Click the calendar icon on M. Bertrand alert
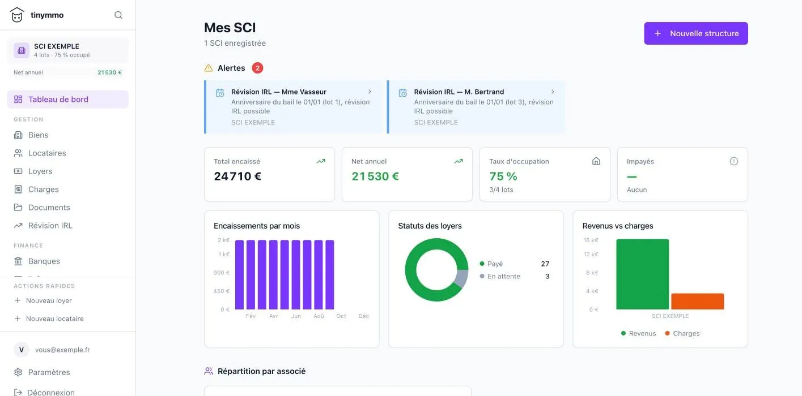Viewport: 802px width, 396px height. 403,93
